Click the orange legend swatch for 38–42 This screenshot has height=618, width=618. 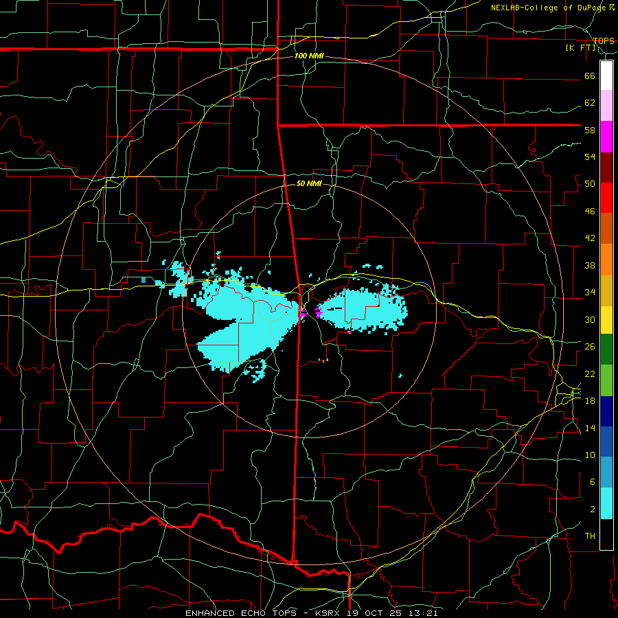pos(606,260)
